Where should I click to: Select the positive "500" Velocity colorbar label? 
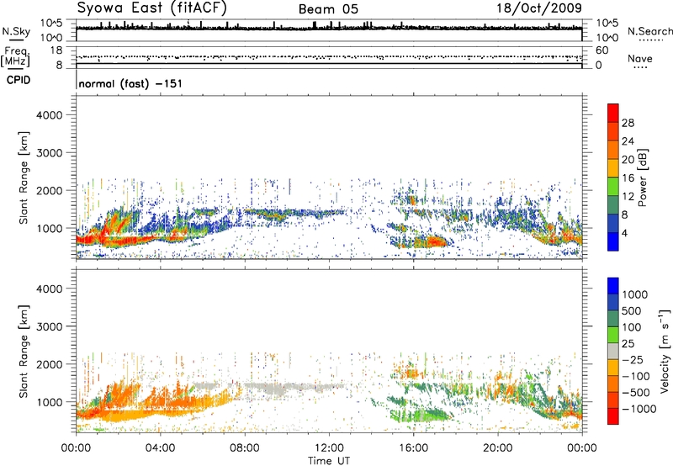632,311
